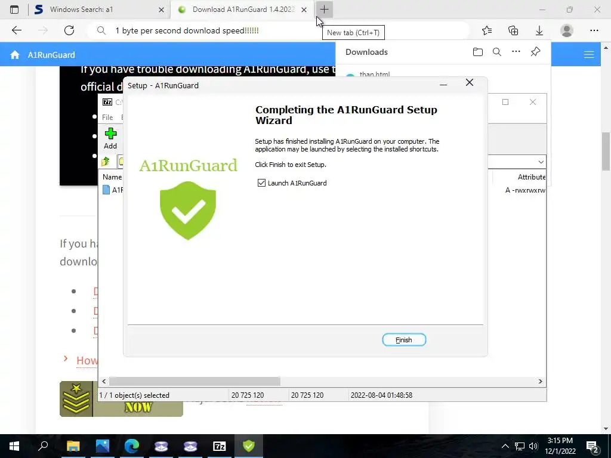Sort by the Name column in 7-Zip

112,177
